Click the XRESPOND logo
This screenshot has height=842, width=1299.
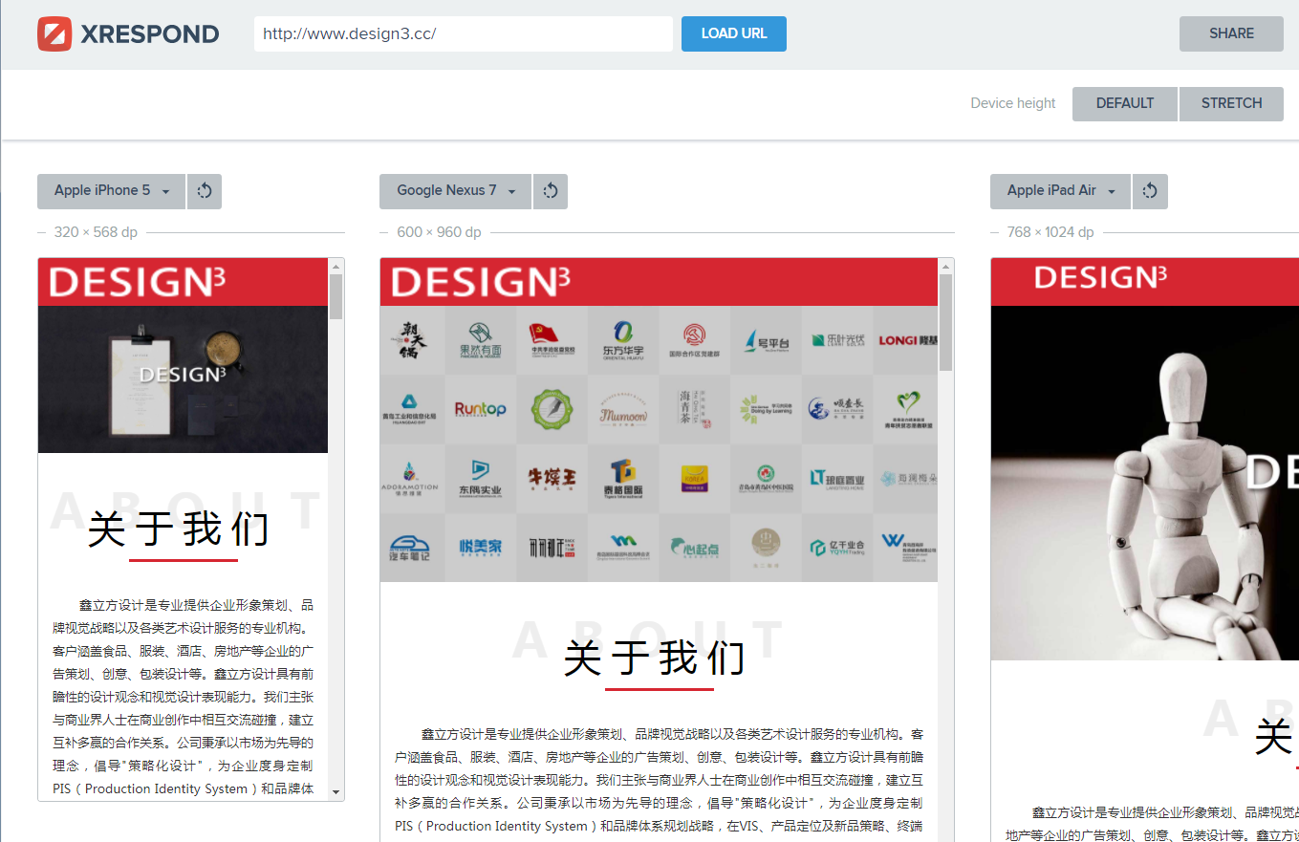128,34
